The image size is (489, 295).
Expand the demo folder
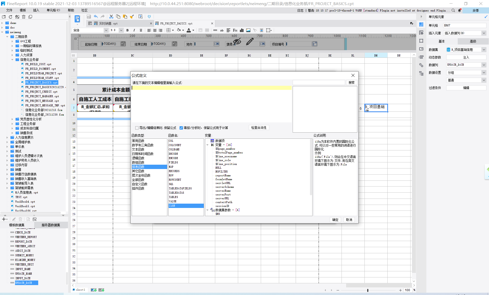(2, 23)
